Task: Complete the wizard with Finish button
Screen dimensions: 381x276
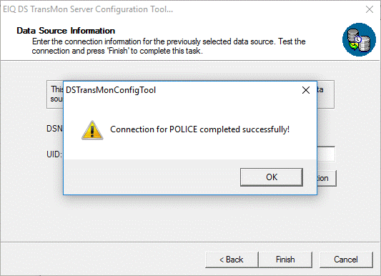Action: click(x=285, y=260)
